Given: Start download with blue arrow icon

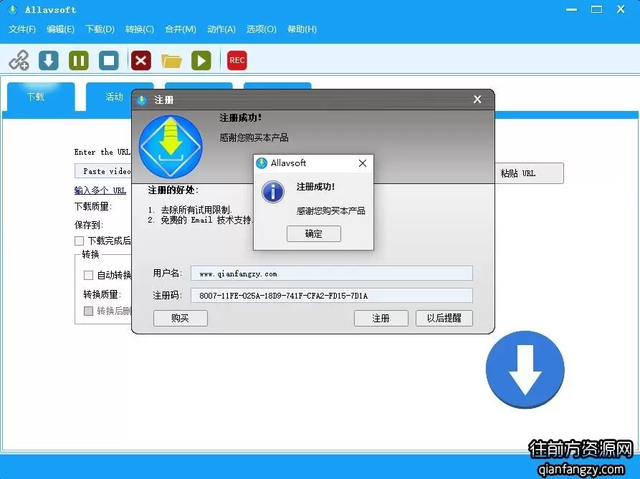Looking at the screenshot, I should 49,60.
